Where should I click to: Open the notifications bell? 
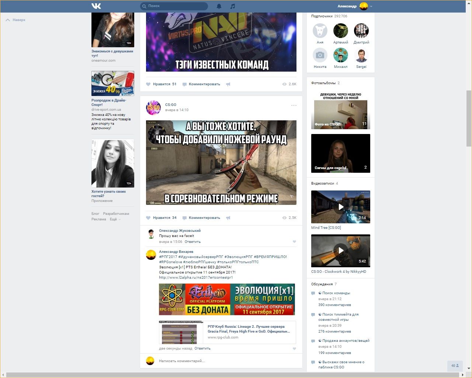click(219, 6)
